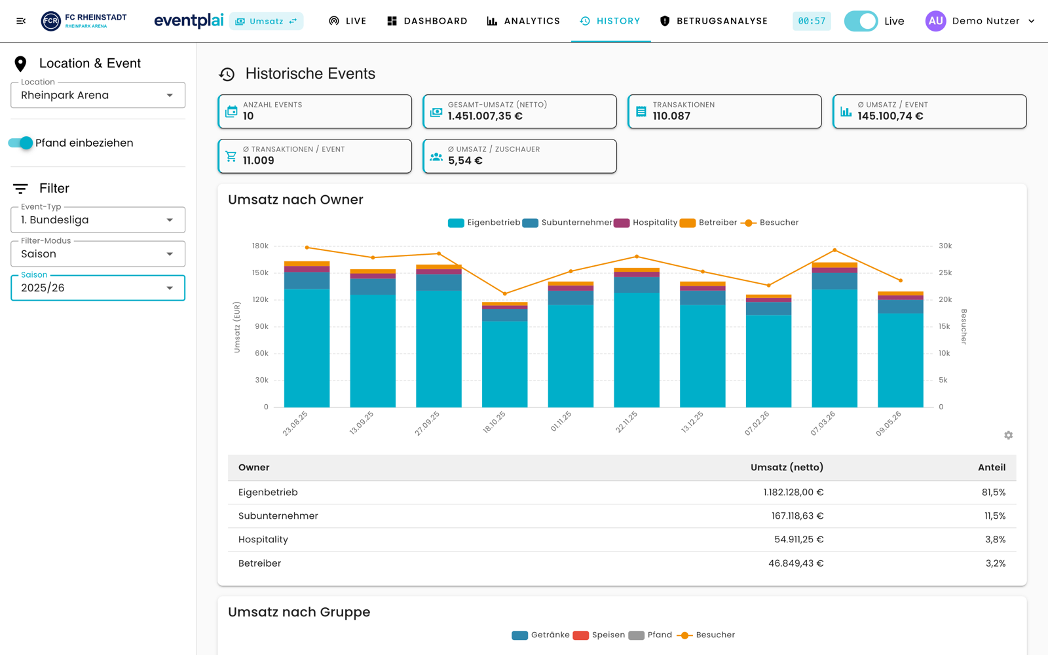Click the Betrugsanalyse shield icon
1048x655 pixels.
665,21
